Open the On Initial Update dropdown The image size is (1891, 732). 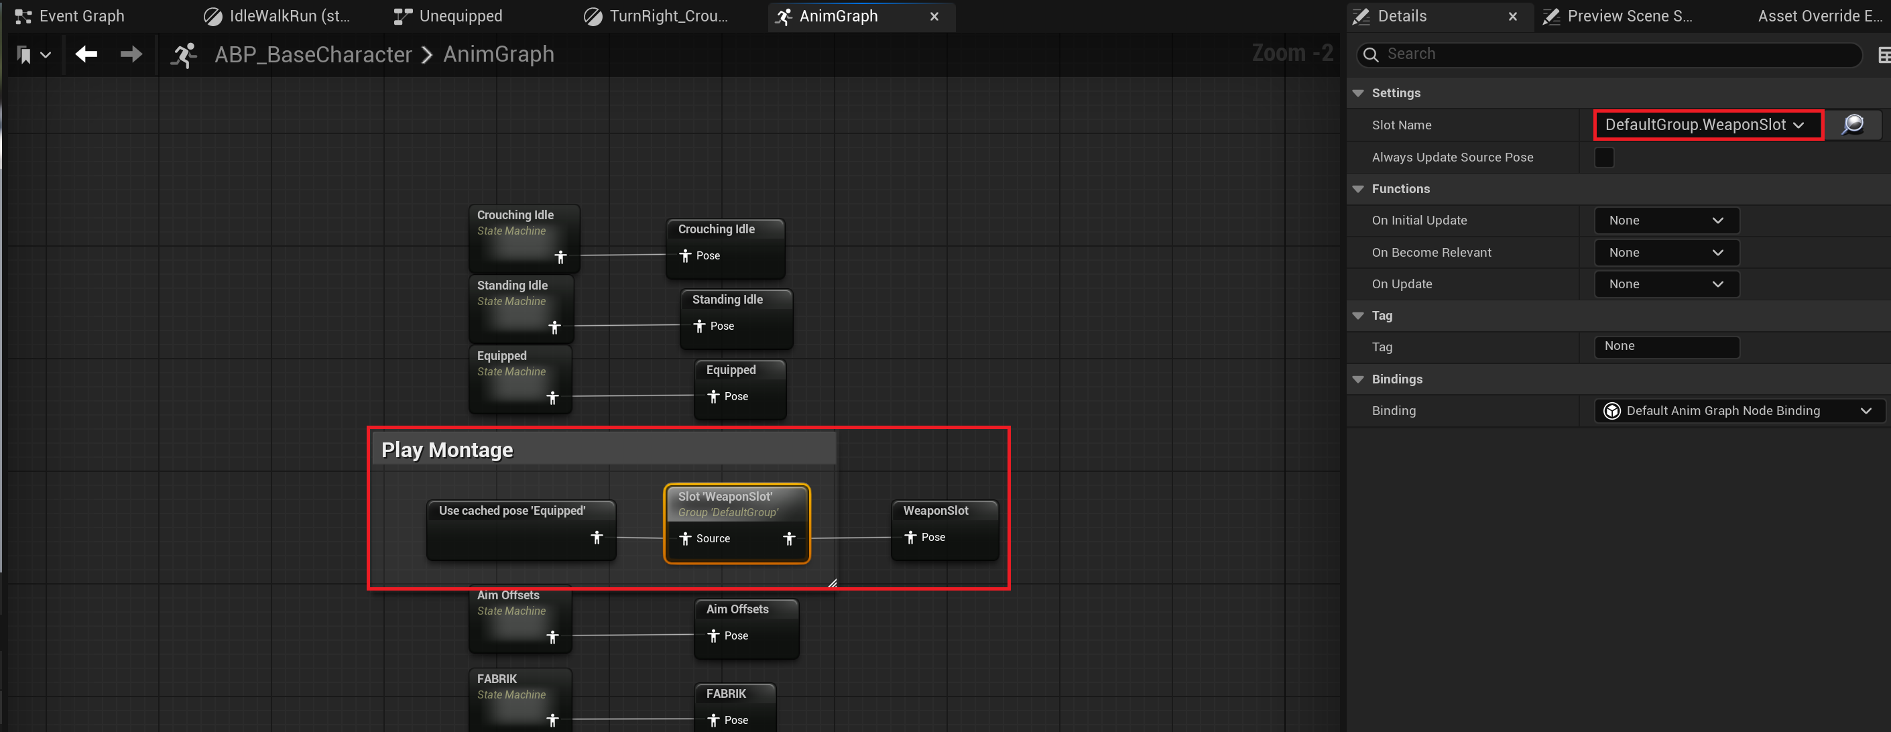(1666, 221)
